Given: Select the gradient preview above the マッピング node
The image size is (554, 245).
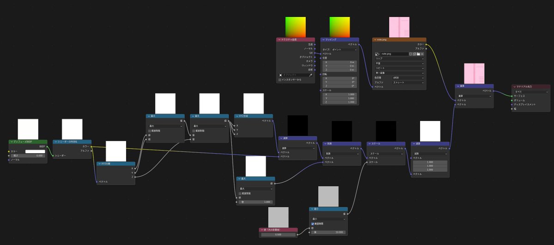Looking at the screenshot, I should [x=340, y=27].
